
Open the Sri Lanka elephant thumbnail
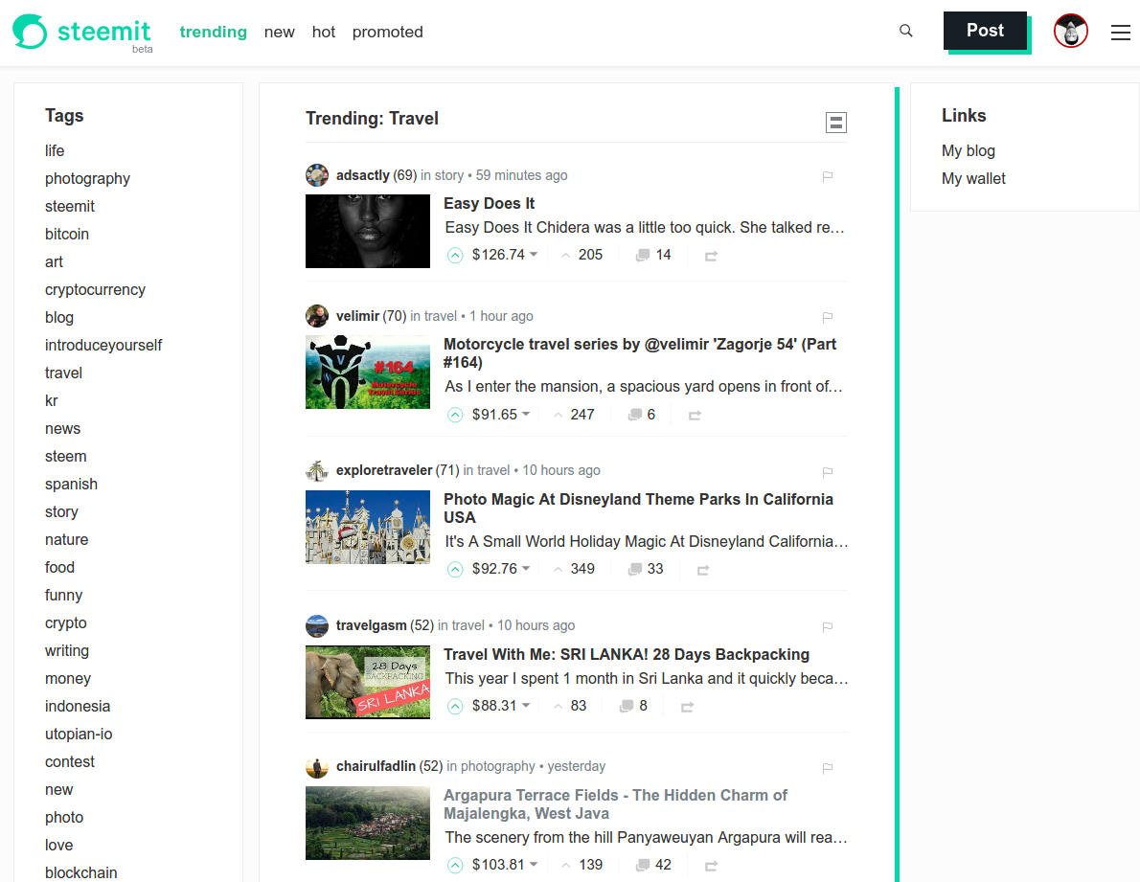pyautogui.click(x=368, y=682)
